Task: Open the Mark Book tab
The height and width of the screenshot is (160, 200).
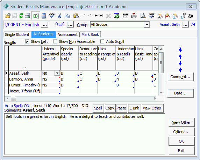Action: pyautogui.click(x=90, y=35)
